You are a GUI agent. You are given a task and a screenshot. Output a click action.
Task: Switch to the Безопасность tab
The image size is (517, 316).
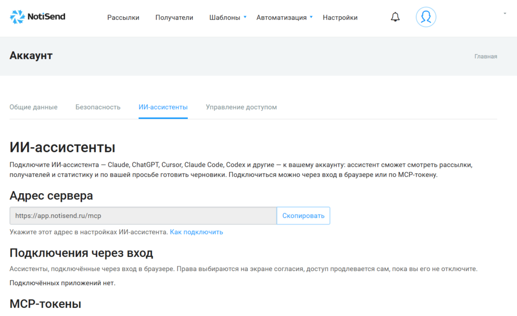click(x=98, y=107)
